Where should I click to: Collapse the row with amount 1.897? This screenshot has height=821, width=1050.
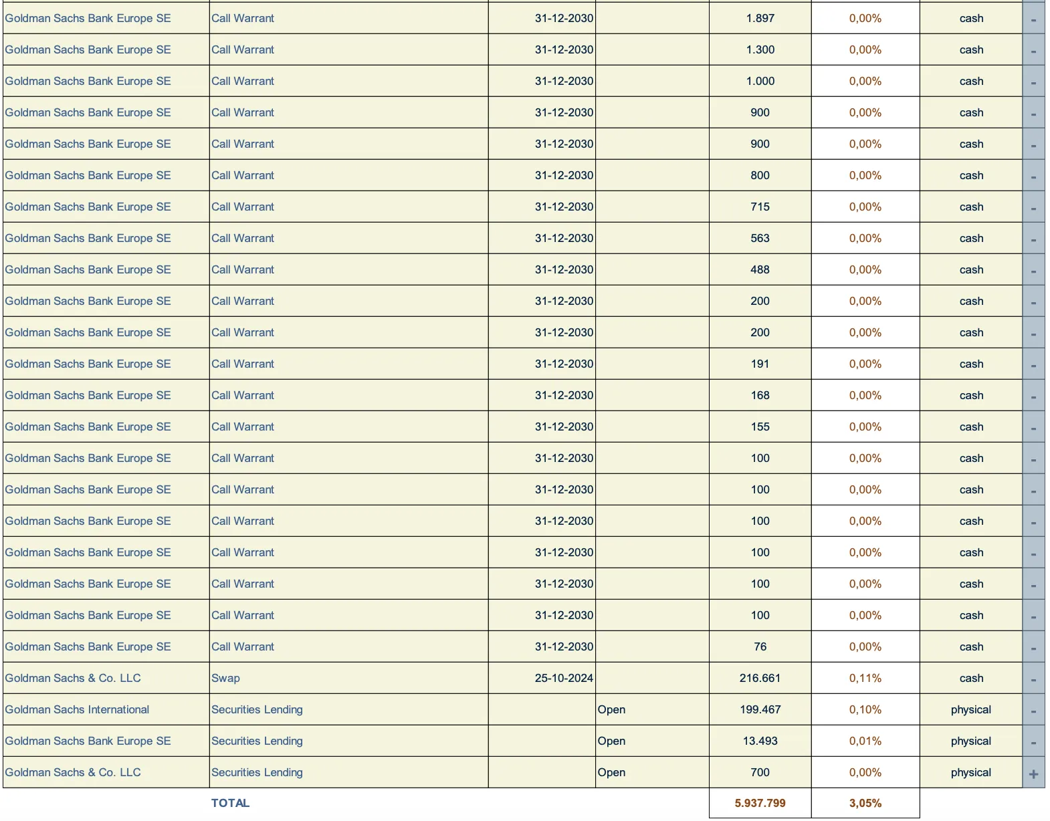[x=1033, y=19]
